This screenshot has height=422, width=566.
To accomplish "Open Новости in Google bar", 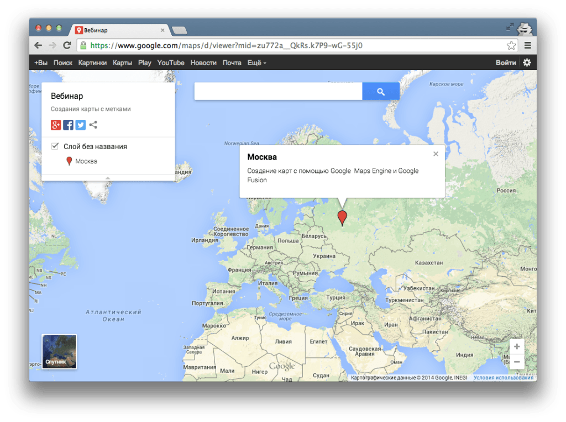I will [x=203, y=63].
